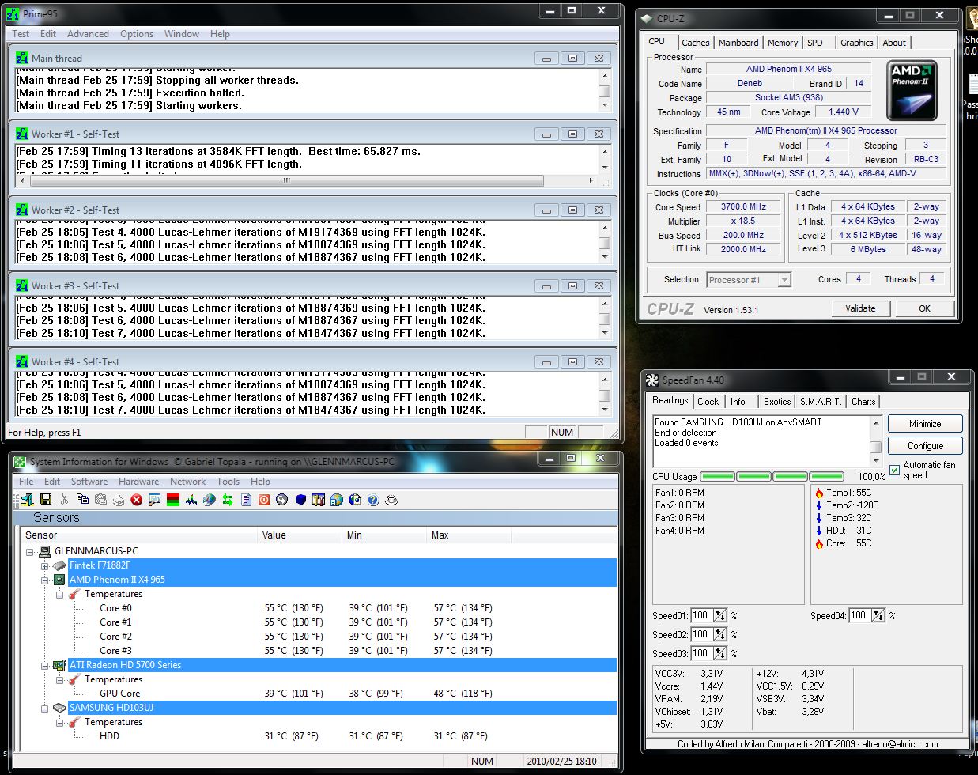The image size is (978, 775).
Task: Click the Temp2 blue down-arrow icon in SpeedFan
Action: point(819,505)
